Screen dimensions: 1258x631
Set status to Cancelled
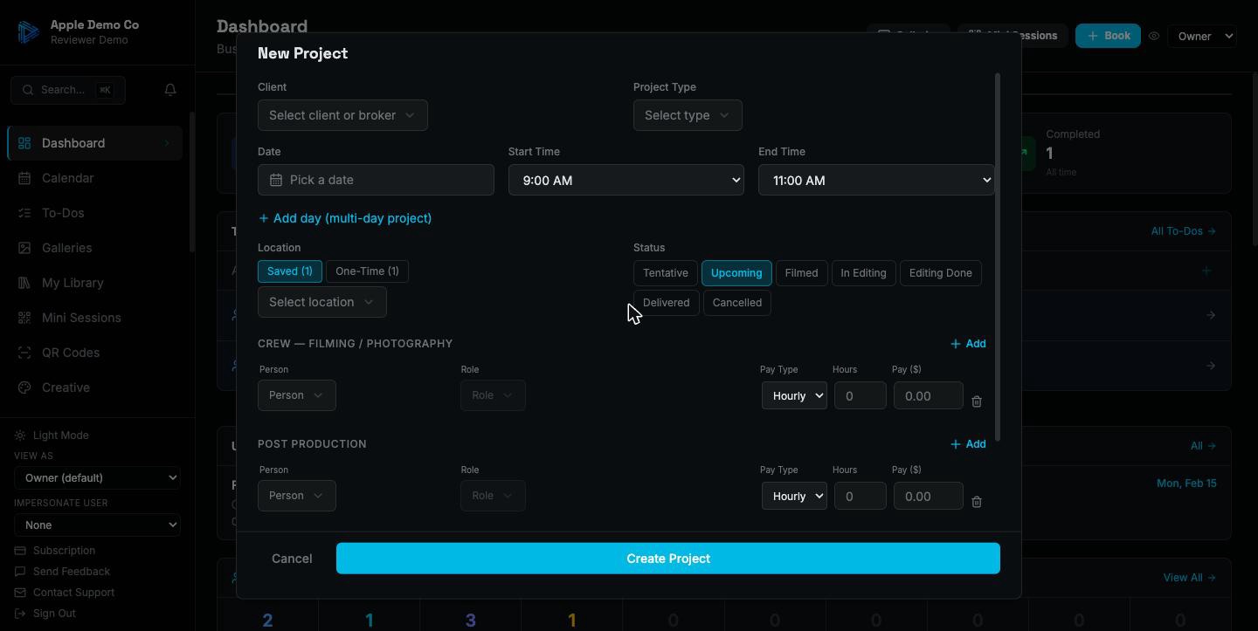(x=736, y=303)
